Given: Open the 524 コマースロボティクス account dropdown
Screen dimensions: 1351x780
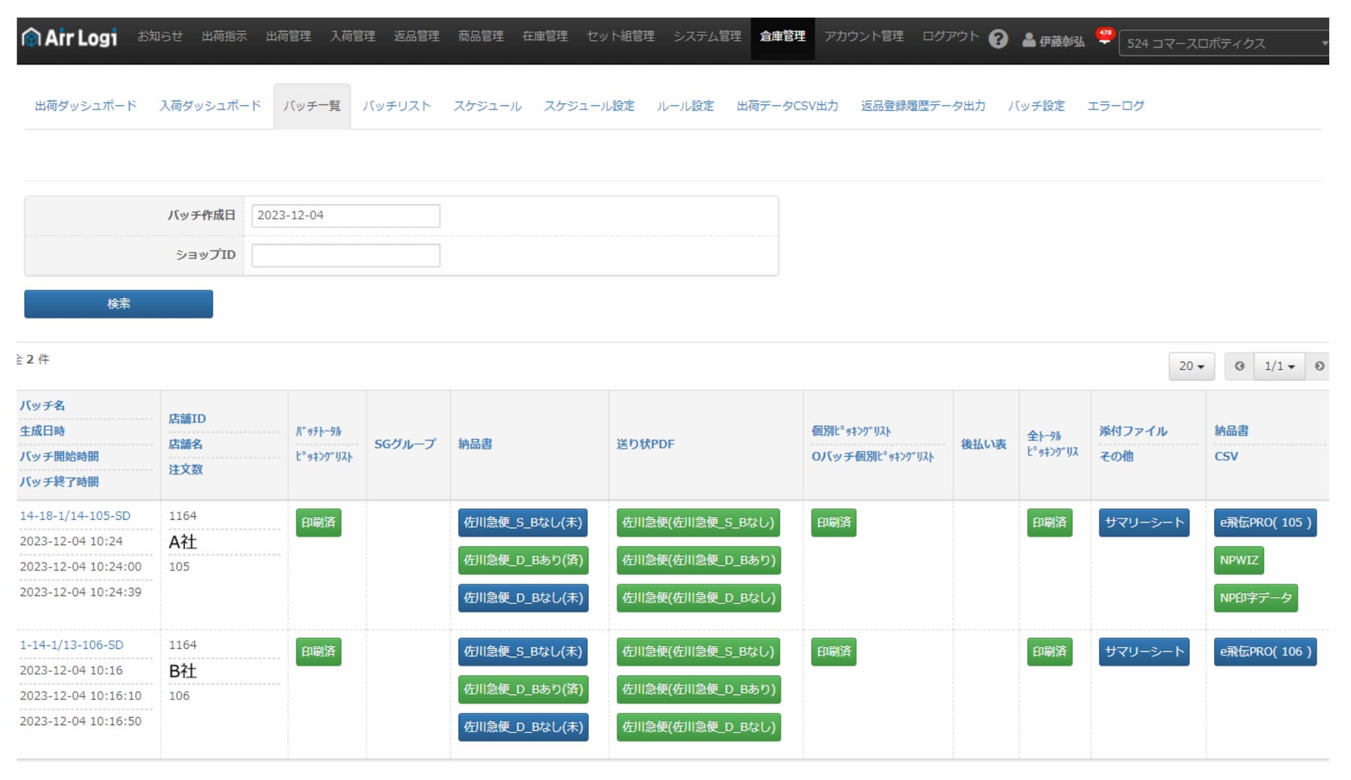Looking at the screenshot, I should (1223, 43).
